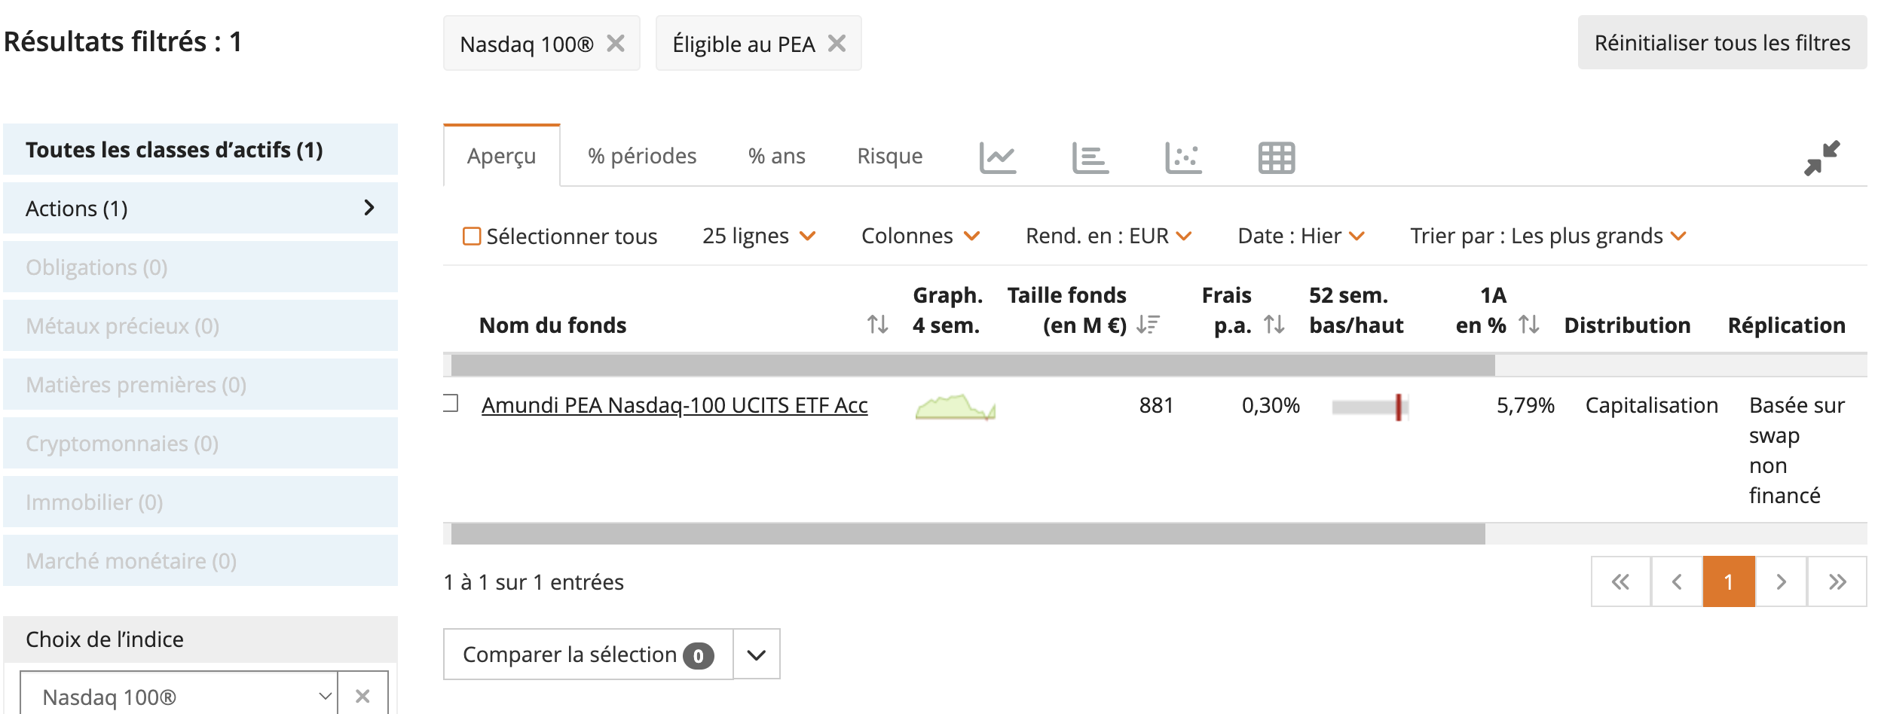Open the Trier par : Les plus grands dropdown
Screen dimensions: 1878x714
coord(1548,236)
